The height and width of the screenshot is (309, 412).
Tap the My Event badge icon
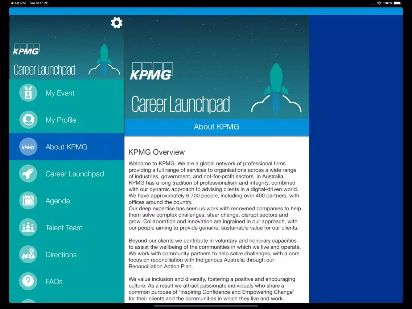(x=28, y=93)
